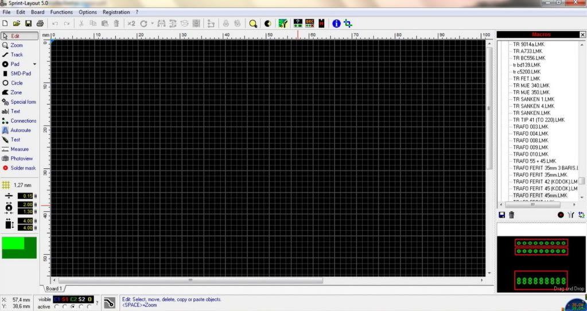
Task: Close the Macros panel
Action: point(582,35)
